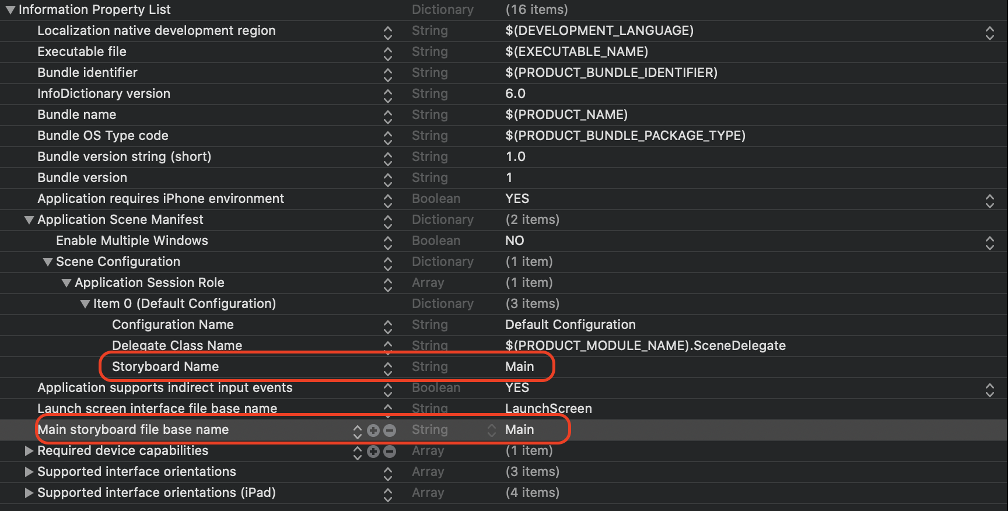Expand Supported interface orientations row
This screenshot has height=511, width=1008.
click(29, 472)
